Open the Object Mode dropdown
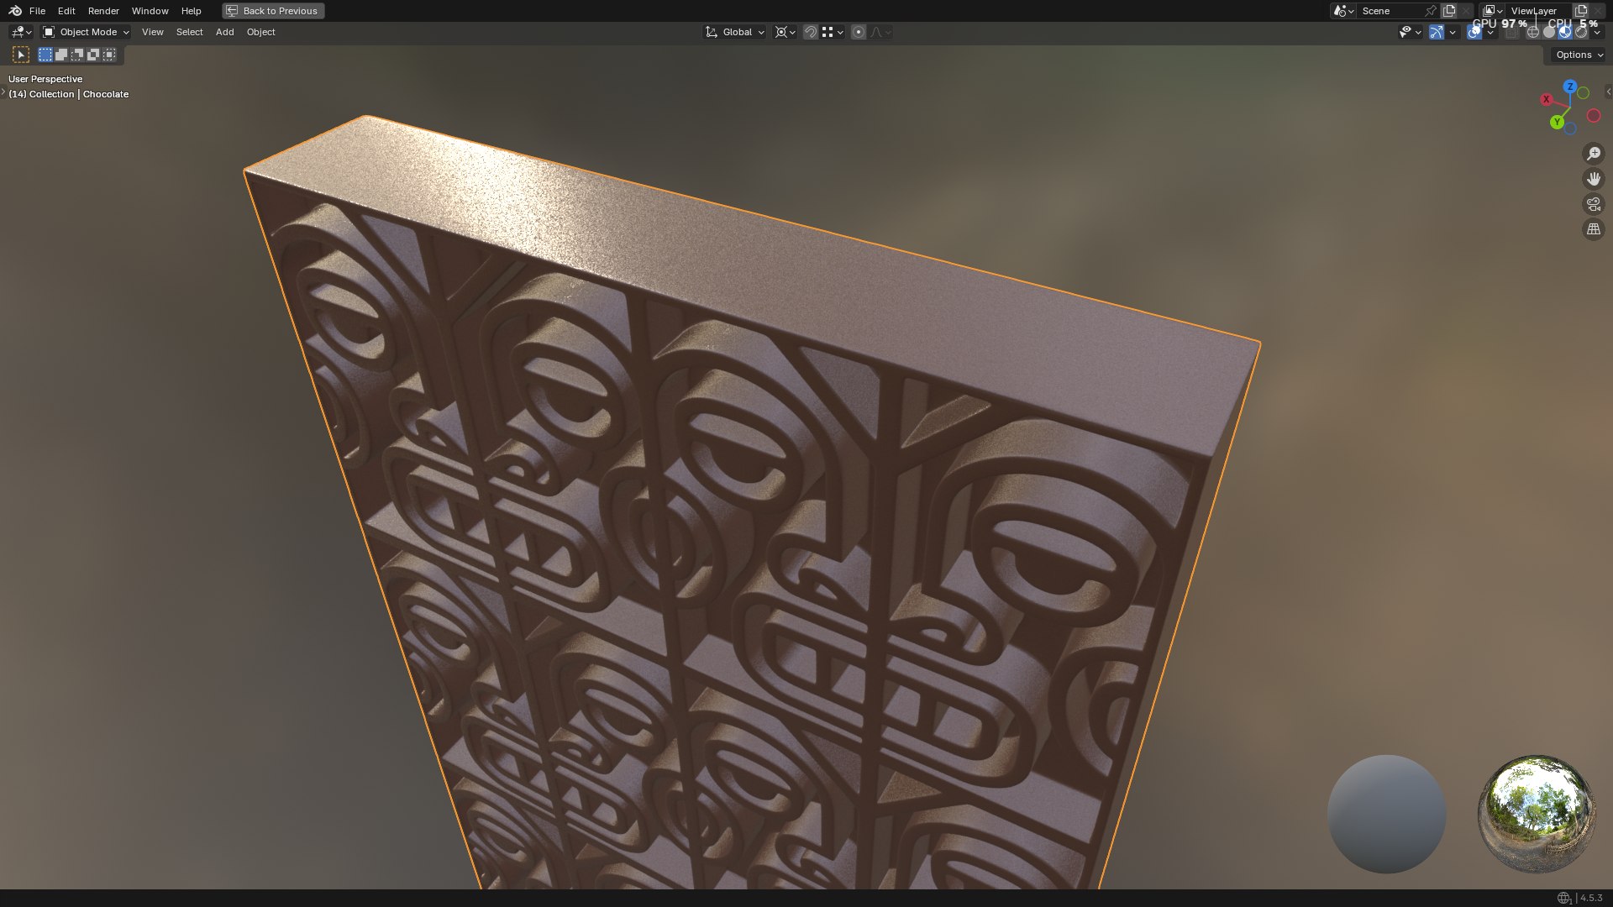The width and height of the screenshot is (1613, 907). coord(86,32)
